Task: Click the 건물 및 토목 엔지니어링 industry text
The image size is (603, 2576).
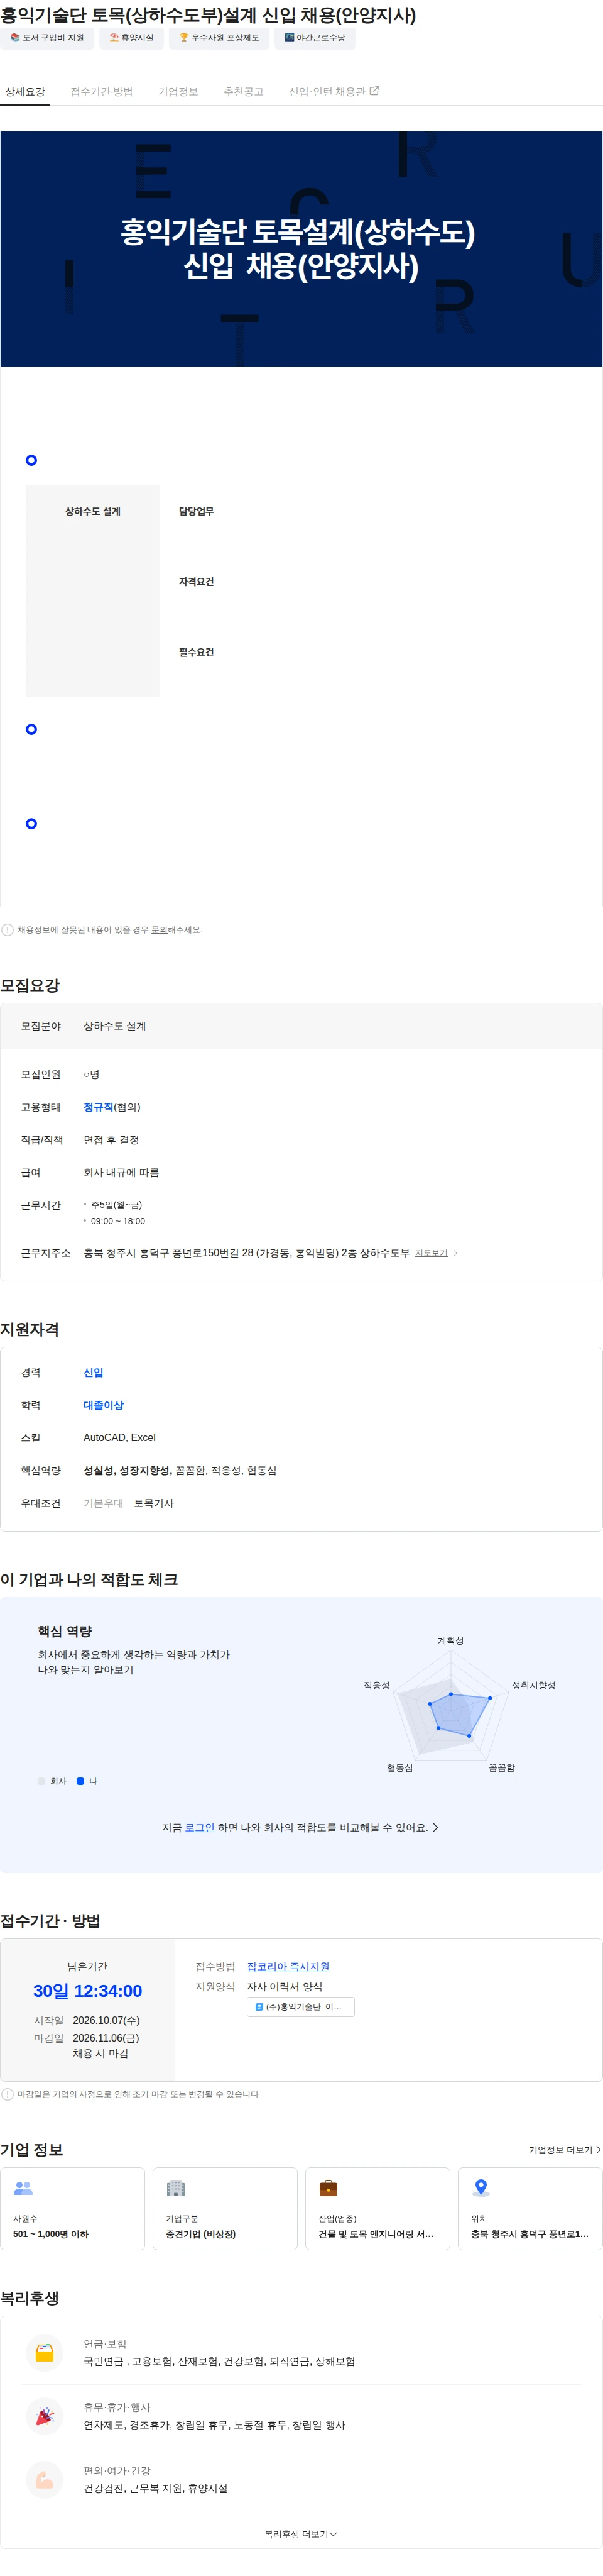Action: (x=376, y=2234)
